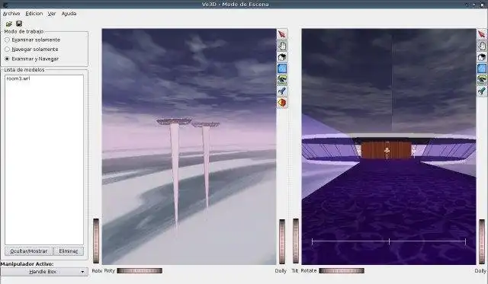
Task: Open the Ver menu
Action: (x=52, y=14)
